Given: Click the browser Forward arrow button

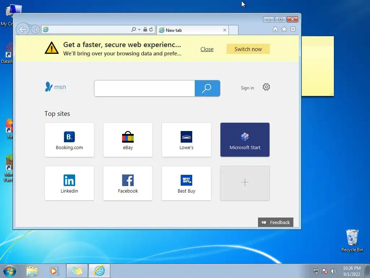Looking at the screenshot, I should (x=35, y=30).
